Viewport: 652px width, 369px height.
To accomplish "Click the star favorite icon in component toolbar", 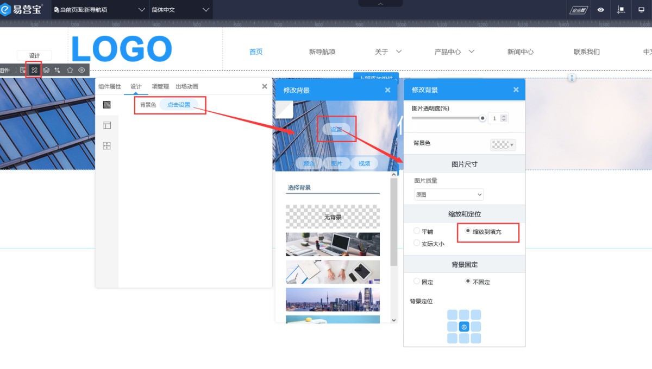I will click(x=70, y=70).
